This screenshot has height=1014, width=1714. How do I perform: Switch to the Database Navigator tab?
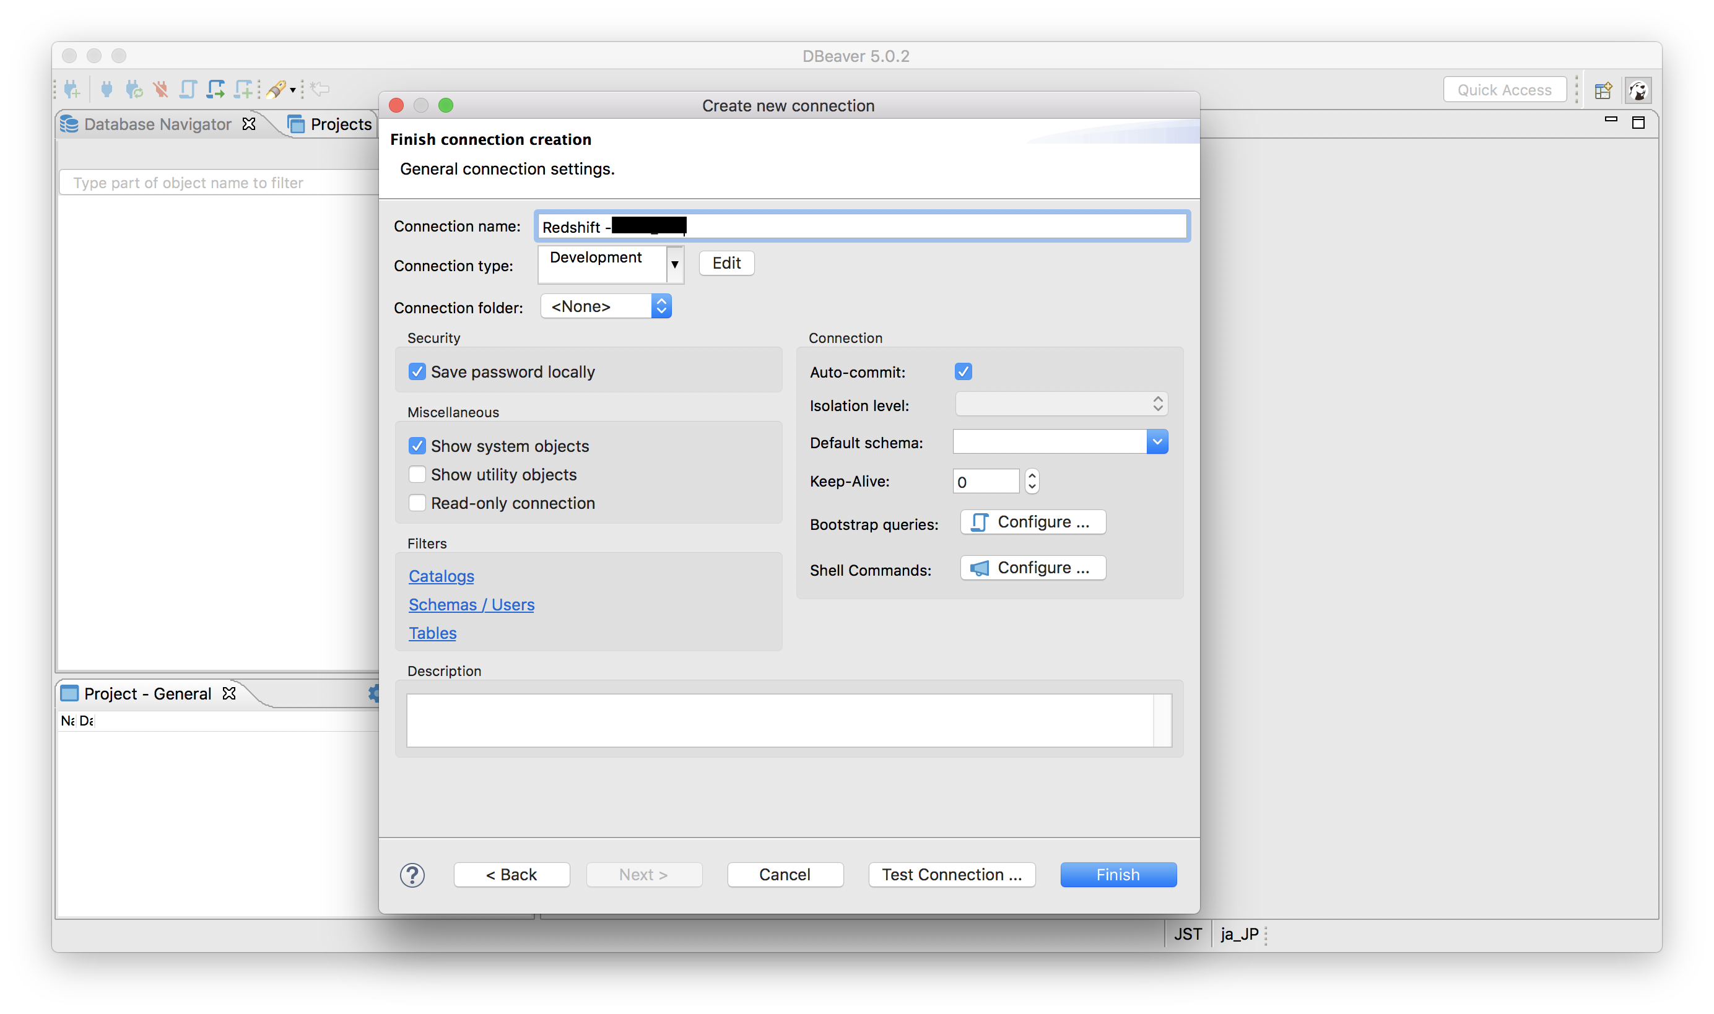coord(157,124)
